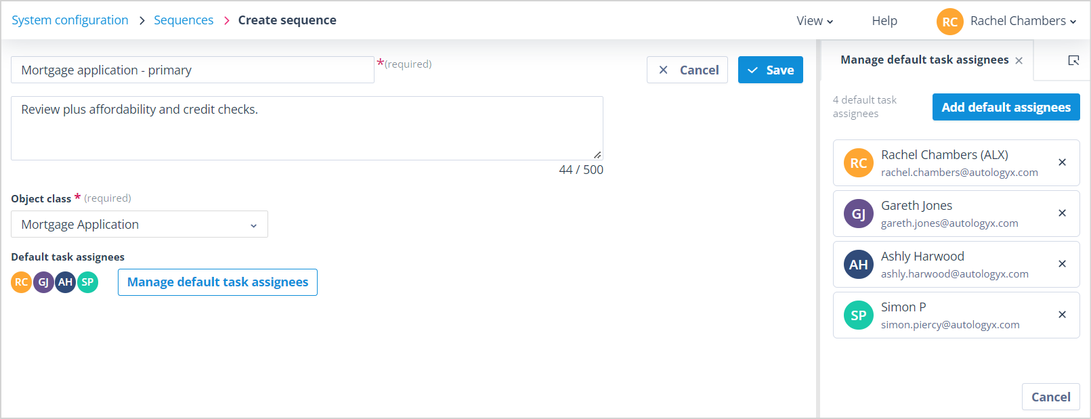This screenshot has height=419, width=1091.
Task: Click the AH assignee avatar under Default task assignees
Action: 65,282
